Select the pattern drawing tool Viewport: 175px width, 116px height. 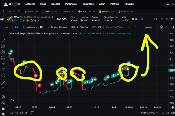[x=3, y=52]
